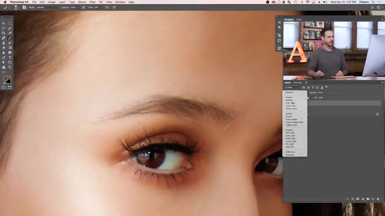Image resolution: width=385 pixels, height=216 pixels.
Task: Create a new group folder
Action: pos(368,199)
